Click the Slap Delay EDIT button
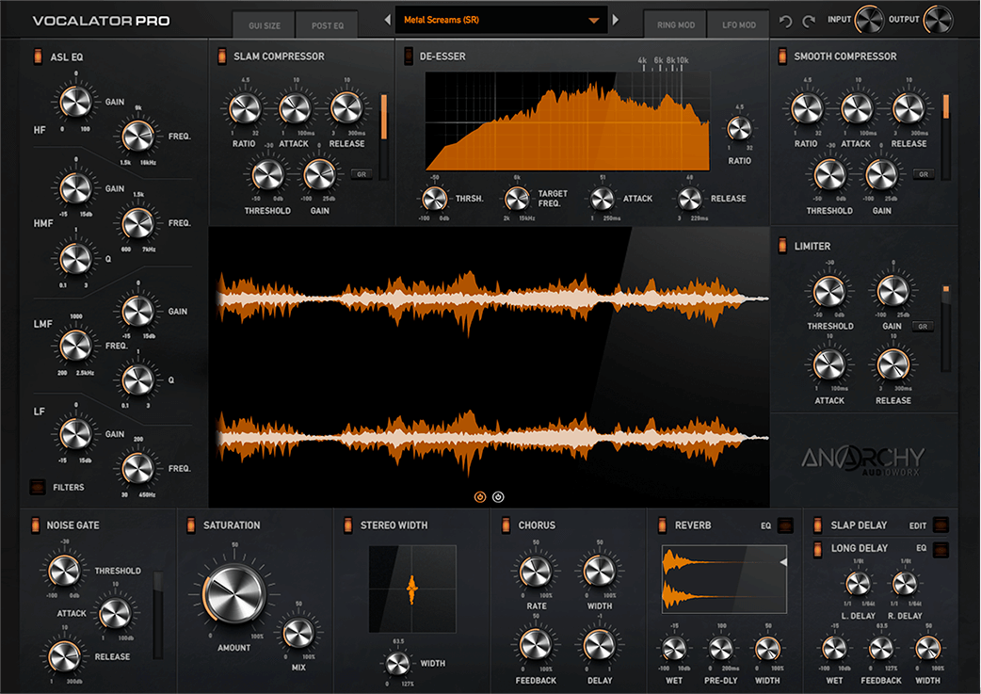The height and width of the screenshot is (694, 981). click(941, 525)
